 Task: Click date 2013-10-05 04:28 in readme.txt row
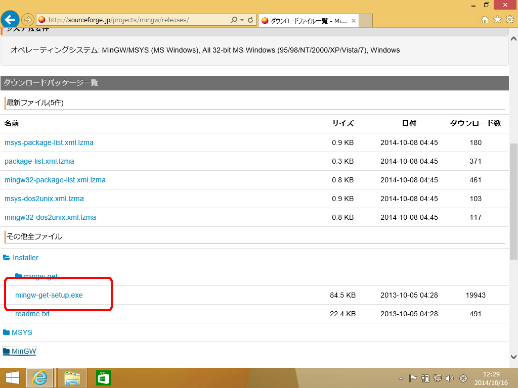tap(409, 314)
